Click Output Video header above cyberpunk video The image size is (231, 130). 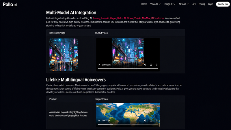(101, 33)
